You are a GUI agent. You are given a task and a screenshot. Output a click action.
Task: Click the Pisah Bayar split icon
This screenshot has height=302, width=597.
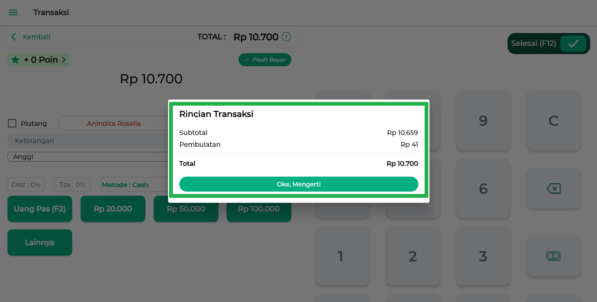click(247, 60)
